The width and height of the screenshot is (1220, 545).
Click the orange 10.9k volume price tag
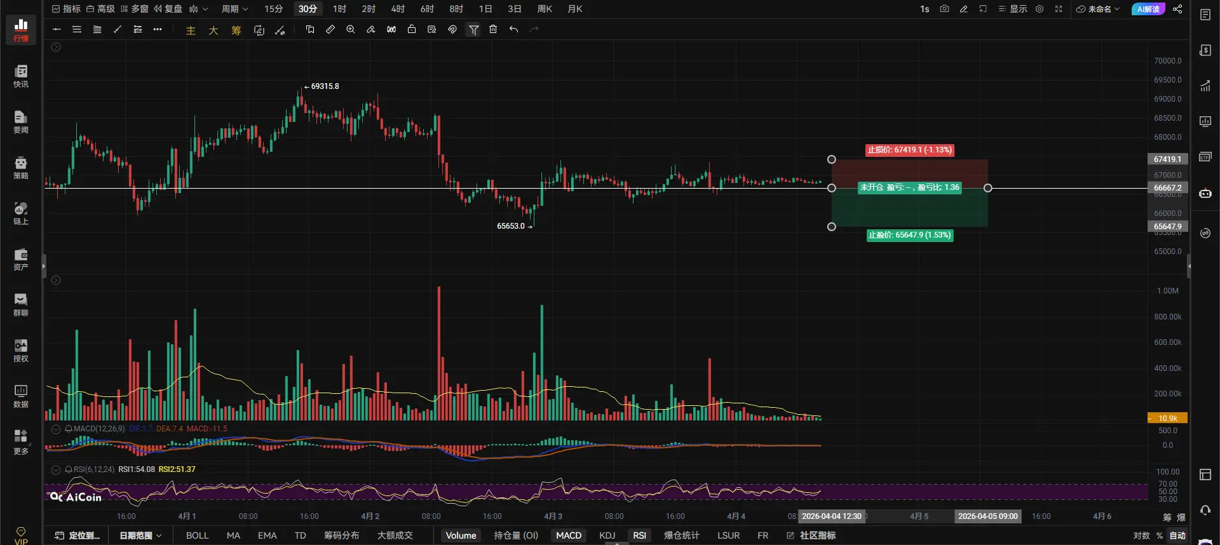click(x=1167, y=418)
